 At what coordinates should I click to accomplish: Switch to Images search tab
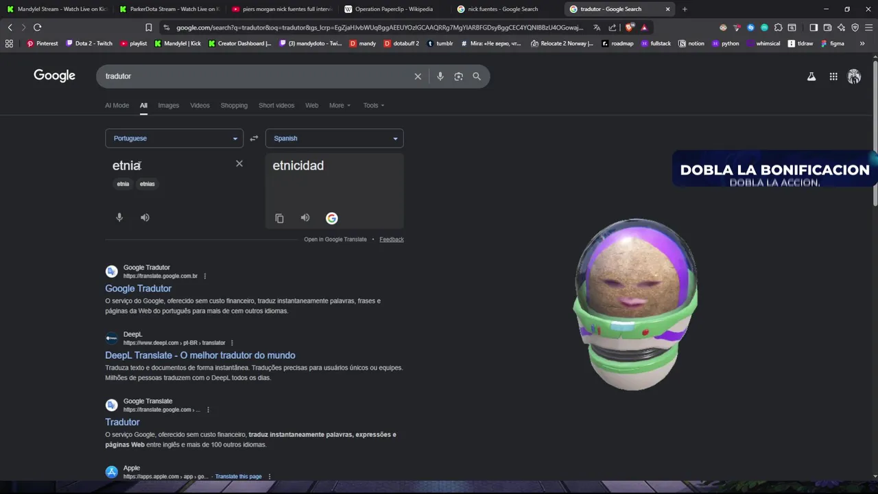click(168, 106)
